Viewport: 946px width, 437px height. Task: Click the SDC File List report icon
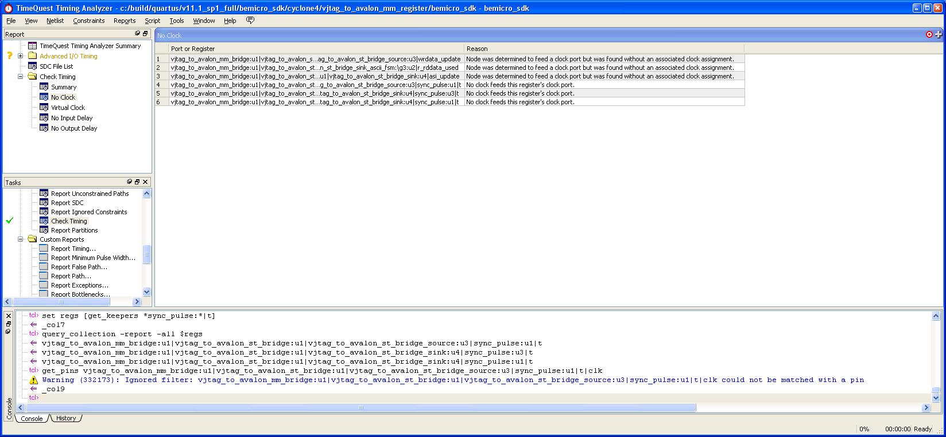click(33, 66)
